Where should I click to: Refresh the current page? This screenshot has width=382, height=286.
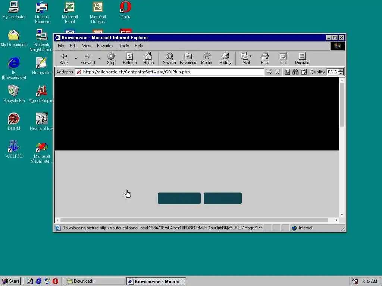tap(129, 58)
